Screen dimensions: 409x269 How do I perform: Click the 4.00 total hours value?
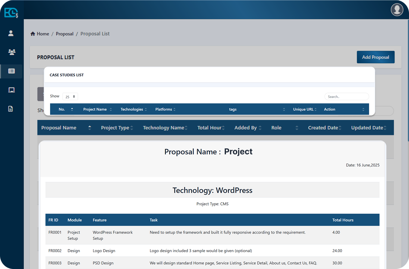click(336, 232)
